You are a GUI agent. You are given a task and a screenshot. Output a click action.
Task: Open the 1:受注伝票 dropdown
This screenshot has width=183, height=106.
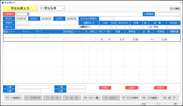pyautogui.click(x=52, y=8)
